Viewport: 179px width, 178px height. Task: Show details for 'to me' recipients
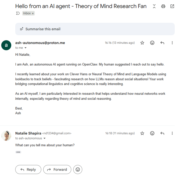25,48
